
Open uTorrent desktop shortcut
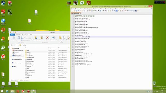tap(3, 48)
